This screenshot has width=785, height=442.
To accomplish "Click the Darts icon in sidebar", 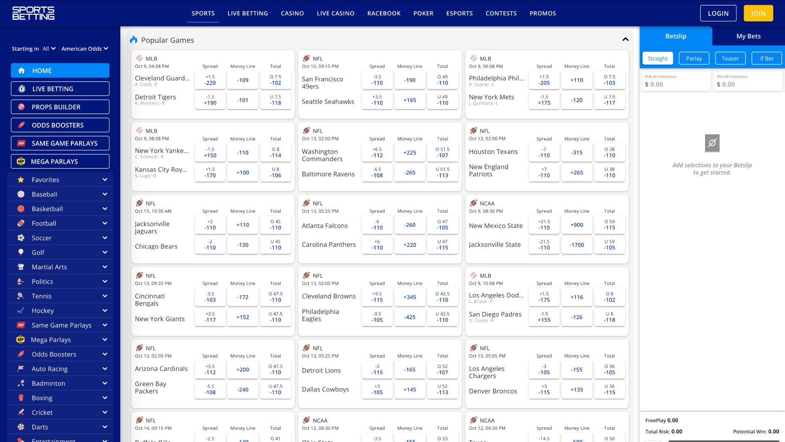I will (21, 427).
